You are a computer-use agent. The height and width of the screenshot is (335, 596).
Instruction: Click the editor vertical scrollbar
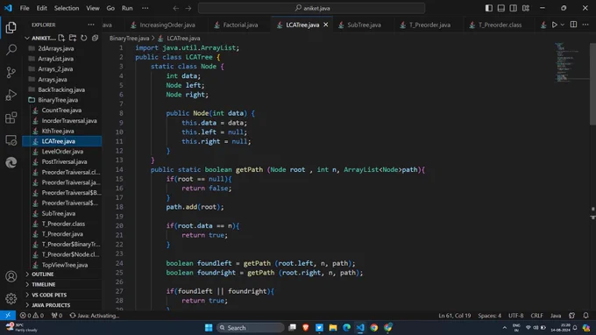pyautogui.click(x=592, y=83)
